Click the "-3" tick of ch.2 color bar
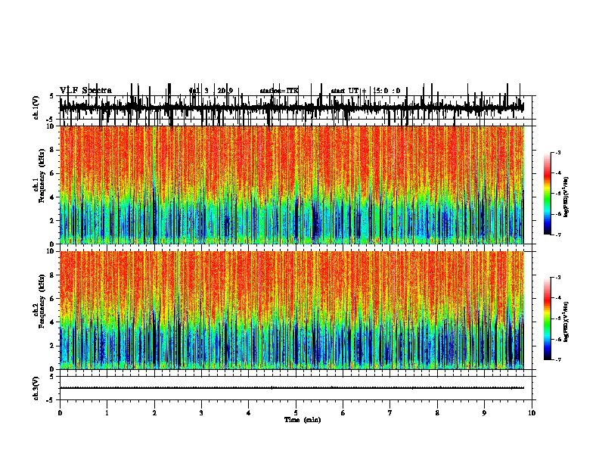The width and height of the screenshot is (599, 463). coord(557,278)
